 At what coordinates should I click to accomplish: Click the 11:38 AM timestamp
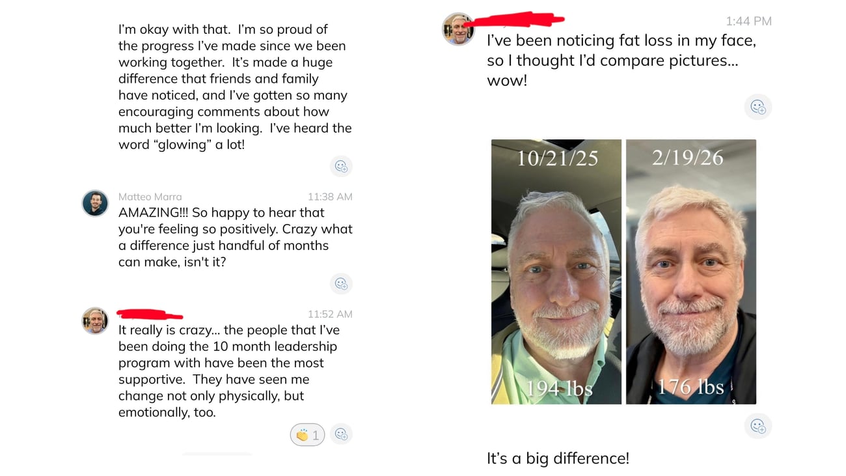[x=330, y=197]
